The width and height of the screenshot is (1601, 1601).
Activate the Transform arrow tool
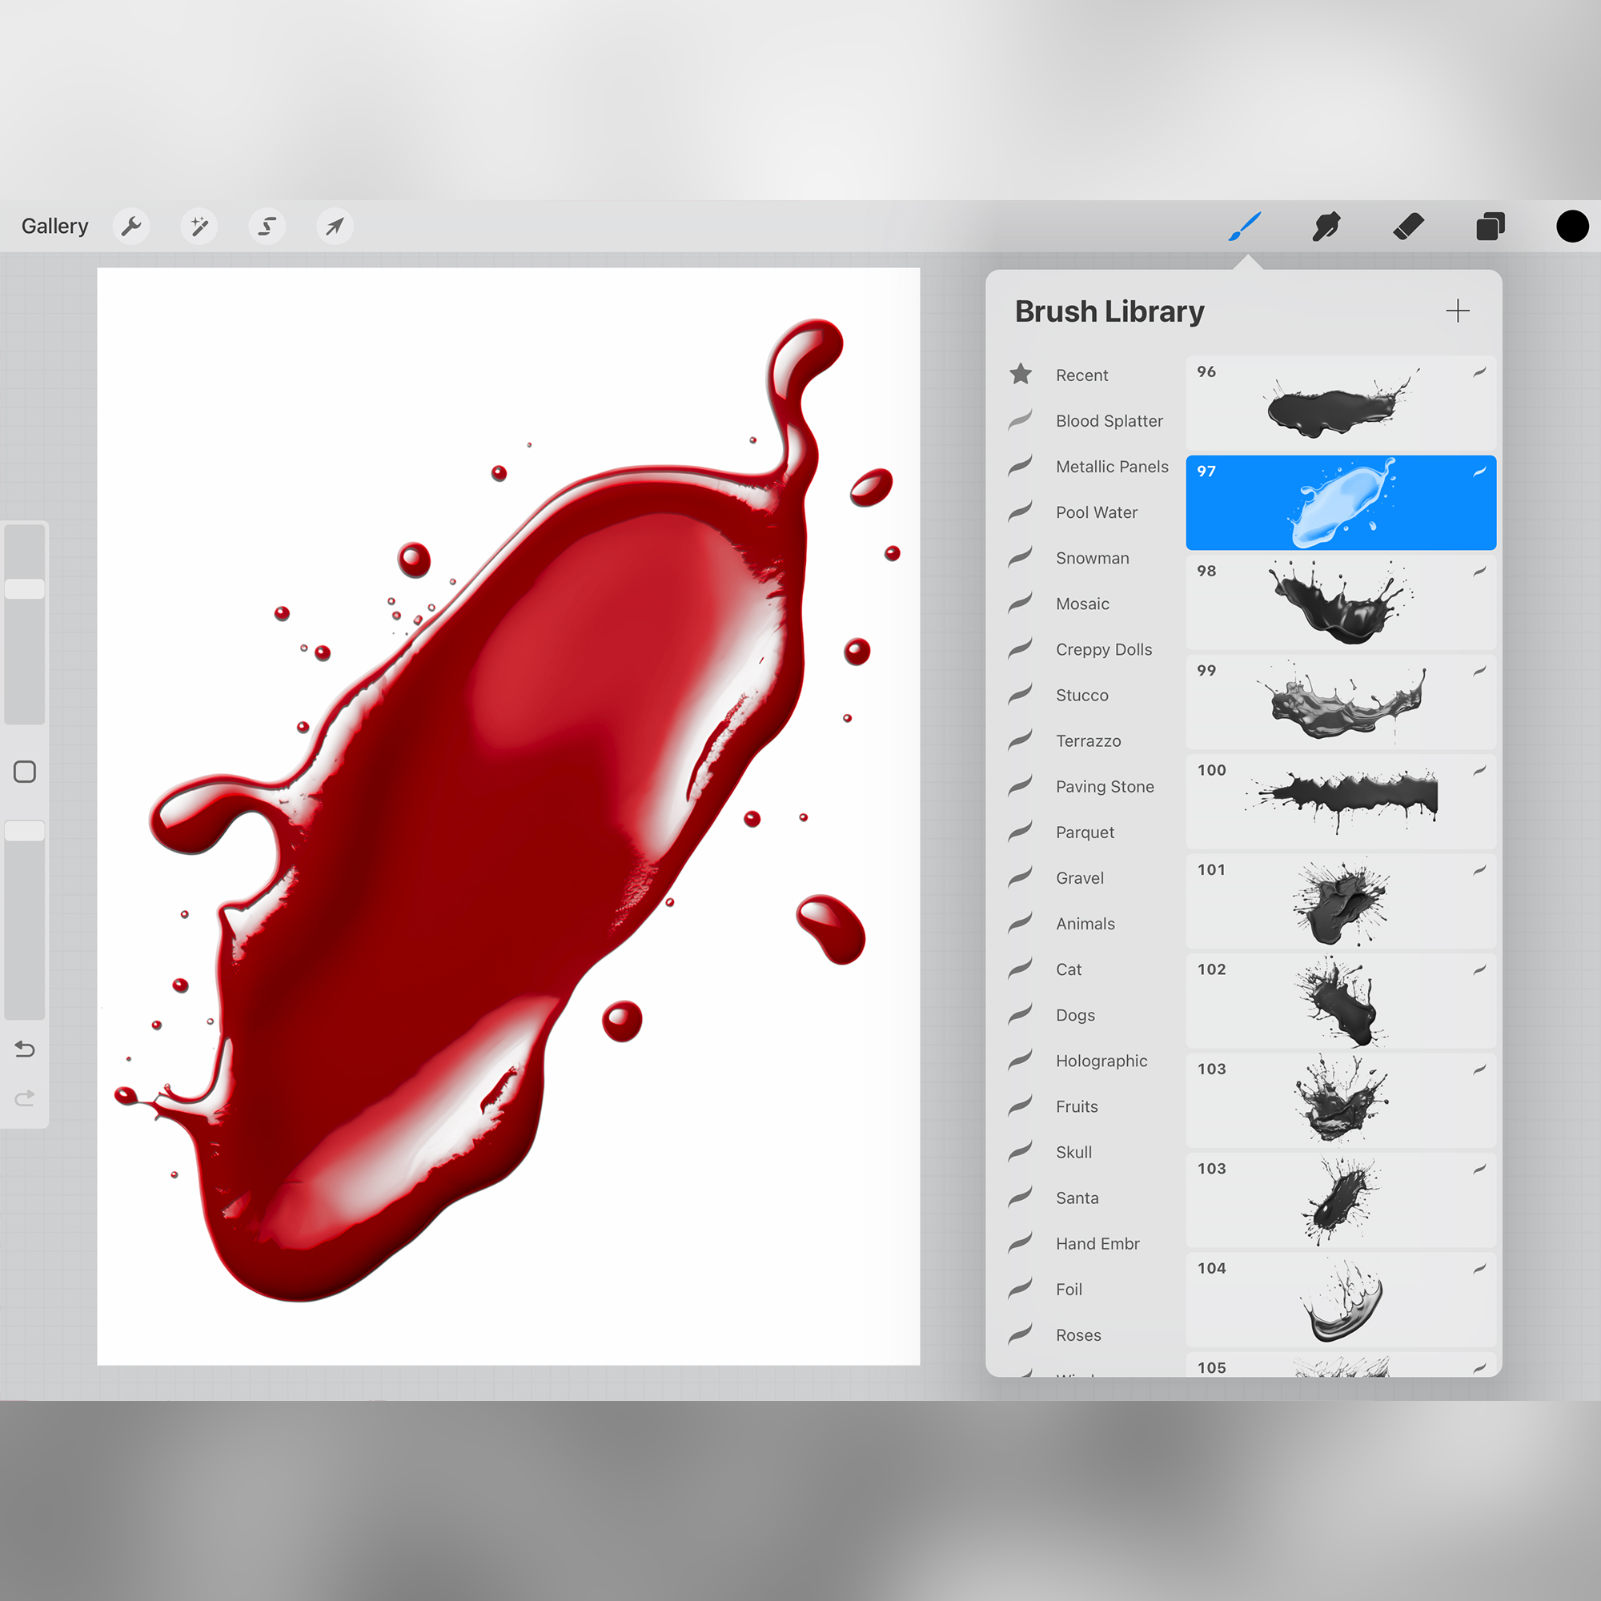point(335,227)
